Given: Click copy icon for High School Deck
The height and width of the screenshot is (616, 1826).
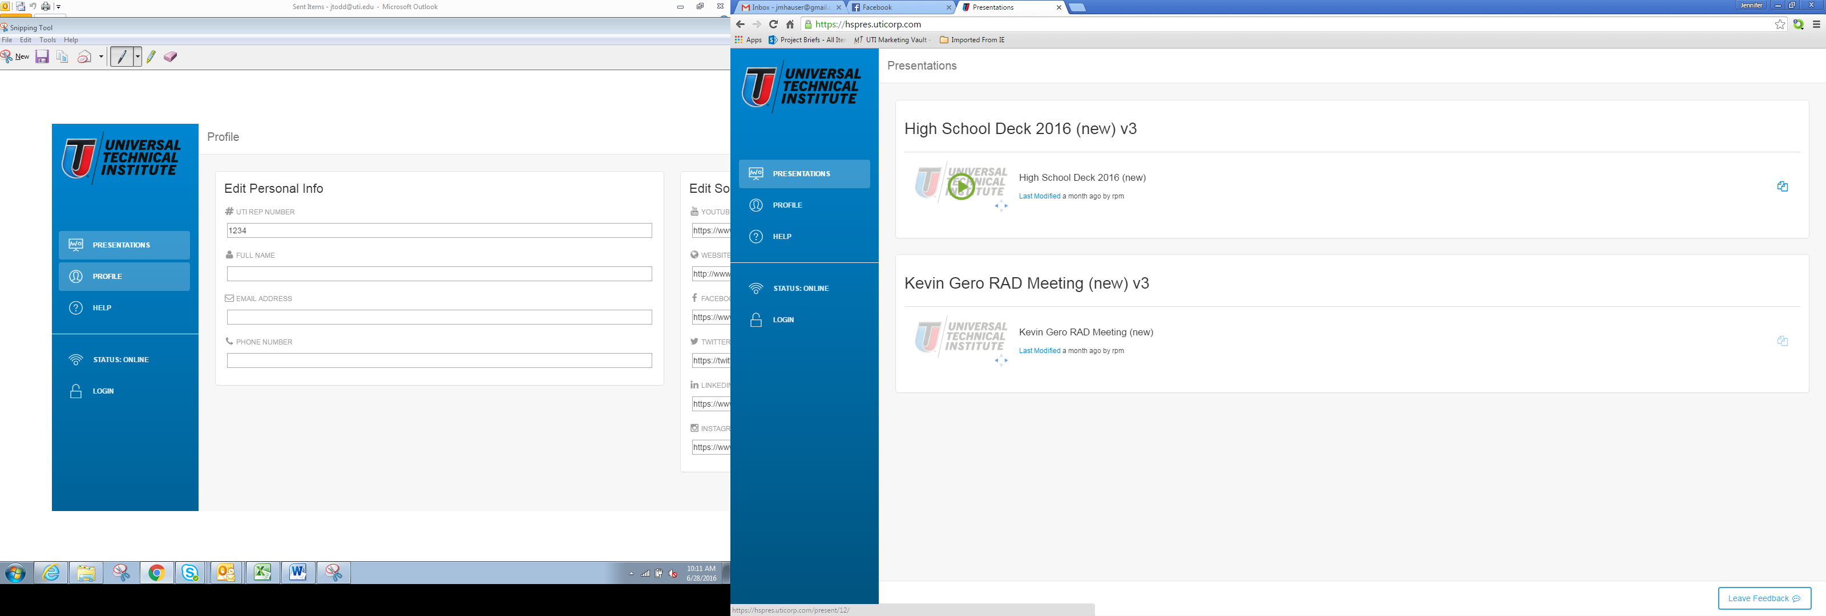Looking at the screenshot, I should tap(1782, 187).
